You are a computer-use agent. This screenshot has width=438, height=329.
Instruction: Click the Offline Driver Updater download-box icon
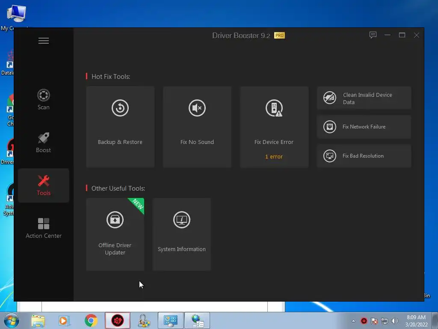click(x=115, y=220)
